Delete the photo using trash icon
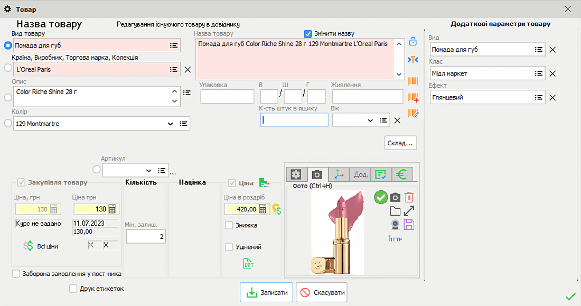Image resolution: width=581 pixels, height=306 pixels. 409,197
